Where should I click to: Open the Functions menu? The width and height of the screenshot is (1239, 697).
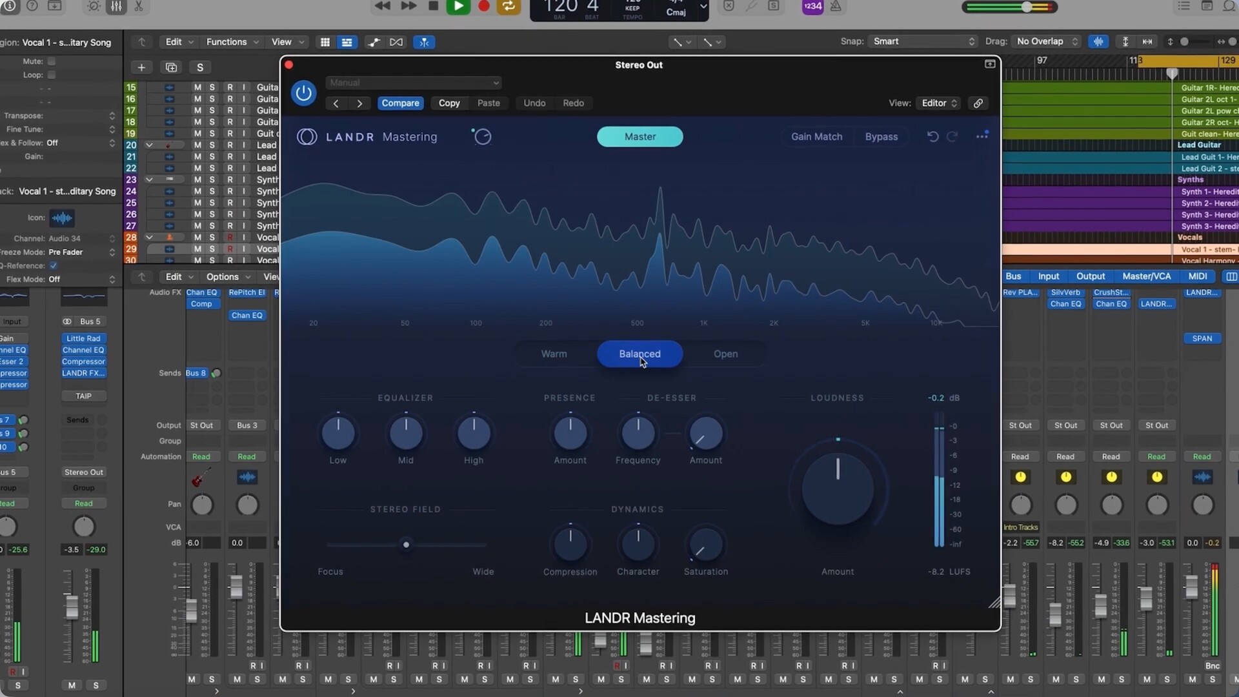coord(228,41)
